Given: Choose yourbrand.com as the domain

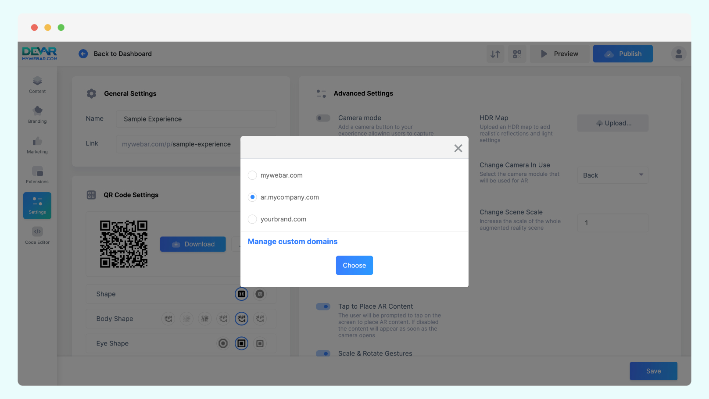Looking at the screenshot, I should click(252, 219).
